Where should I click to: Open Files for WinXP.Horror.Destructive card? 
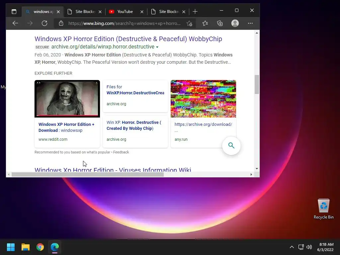point(135,96)
